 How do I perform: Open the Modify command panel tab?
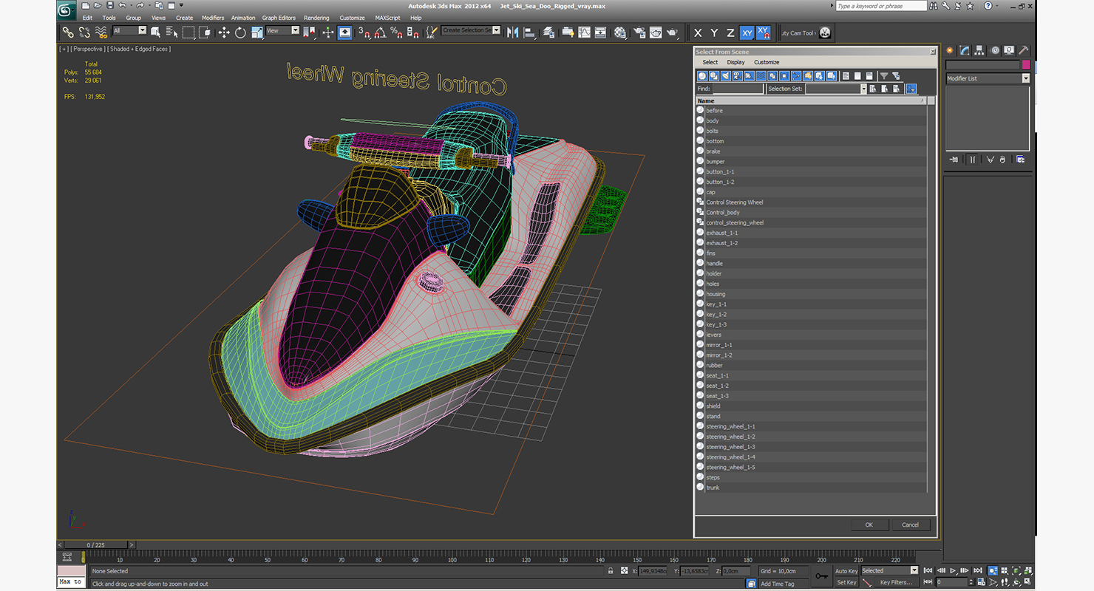(x=965, y=50)
